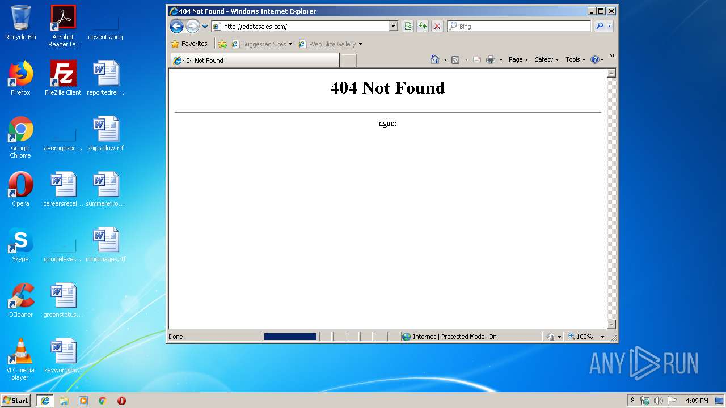The width and height of the screenshot is (726, 408).
Task: Select the 404 Not Found tab
Action: (255, 60)
